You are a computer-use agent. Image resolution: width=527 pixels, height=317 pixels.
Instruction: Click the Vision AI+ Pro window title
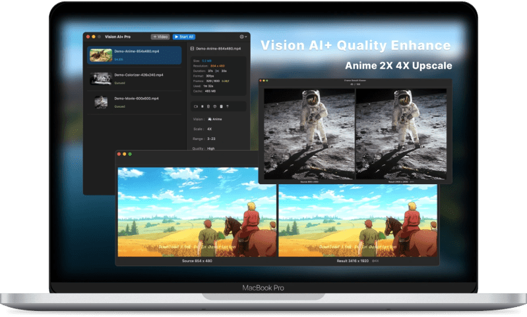tap(117, 37)
